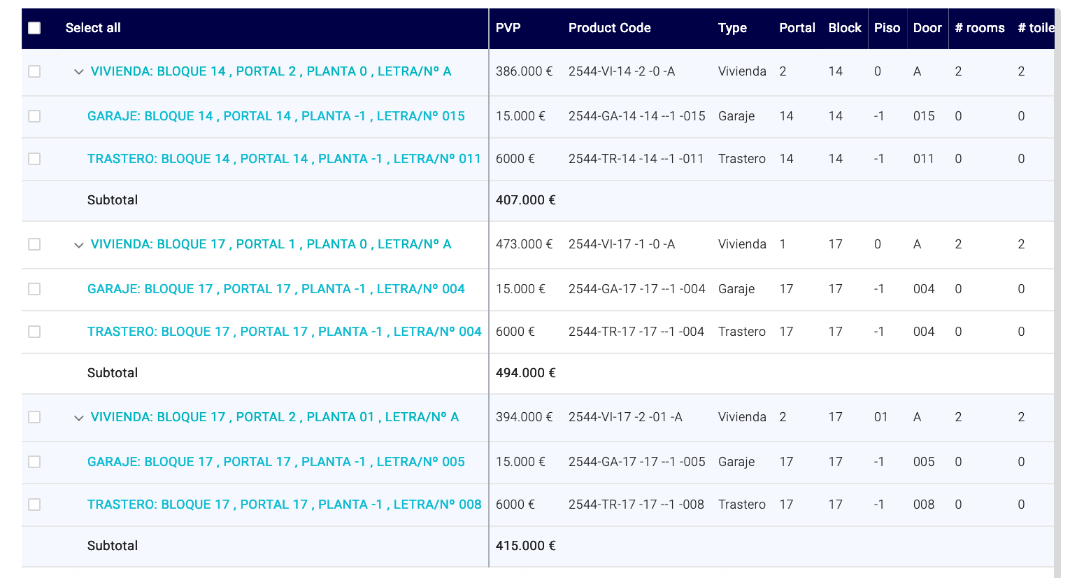Click the Type column header
Screen dimensions: 1077x578
tap(732, 28)
